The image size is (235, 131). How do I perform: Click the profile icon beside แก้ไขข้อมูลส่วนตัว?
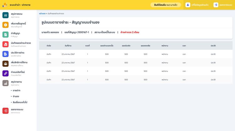point(188,5)
